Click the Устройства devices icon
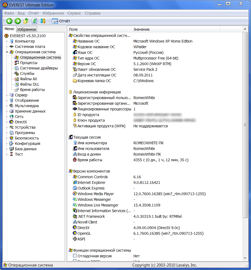This screenshot has height=270, width=251. tap(12, 127)
